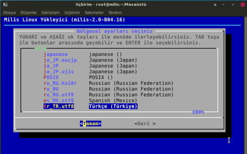Click the terminal's vertical scrollbar

coord(245,85)
